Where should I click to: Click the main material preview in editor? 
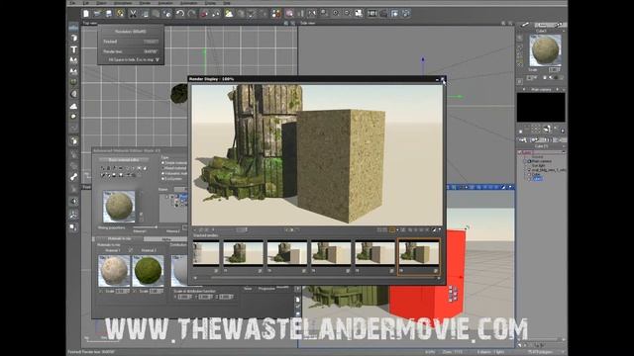tap(119, 207)
